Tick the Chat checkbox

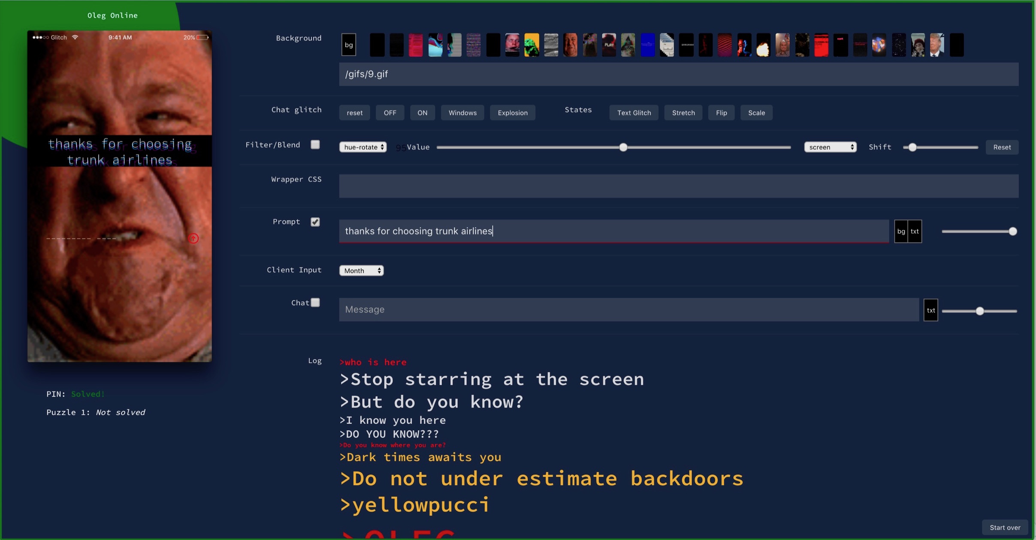coord(315,303)
